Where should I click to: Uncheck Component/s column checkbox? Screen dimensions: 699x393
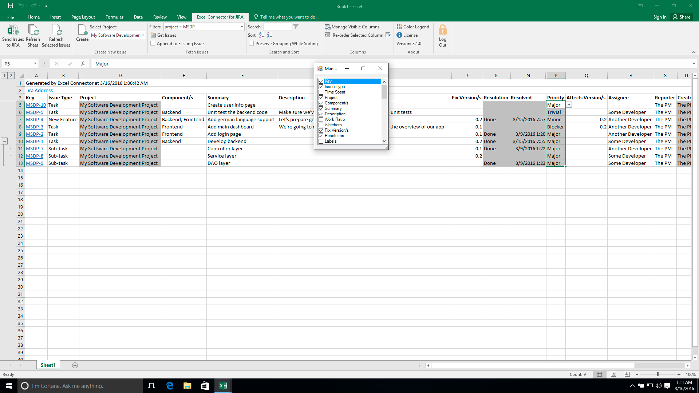point(321,103)
